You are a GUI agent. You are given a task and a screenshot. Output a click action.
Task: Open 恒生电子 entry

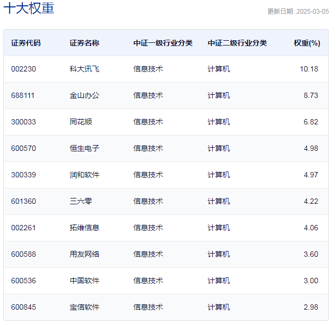click(x=84, y=148)
